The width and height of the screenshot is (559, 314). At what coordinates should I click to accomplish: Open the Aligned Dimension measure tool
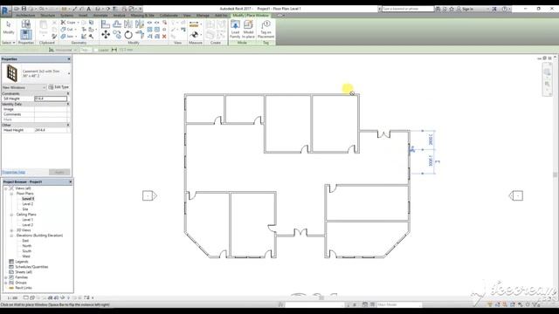194,24
